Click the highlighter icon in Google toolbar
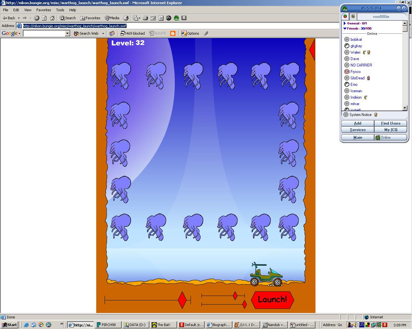 click(x=206, y=33)
